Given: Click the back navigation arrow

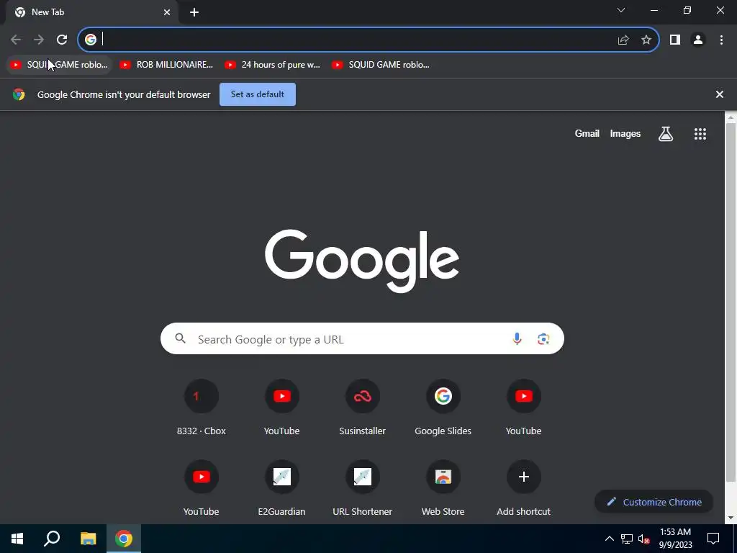Looking at the screenshot, I should click(x=16, y=40).
